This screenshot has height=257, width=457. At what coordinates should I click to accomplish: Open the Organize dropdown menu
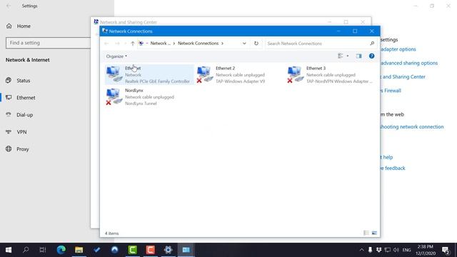coord(116,56)
